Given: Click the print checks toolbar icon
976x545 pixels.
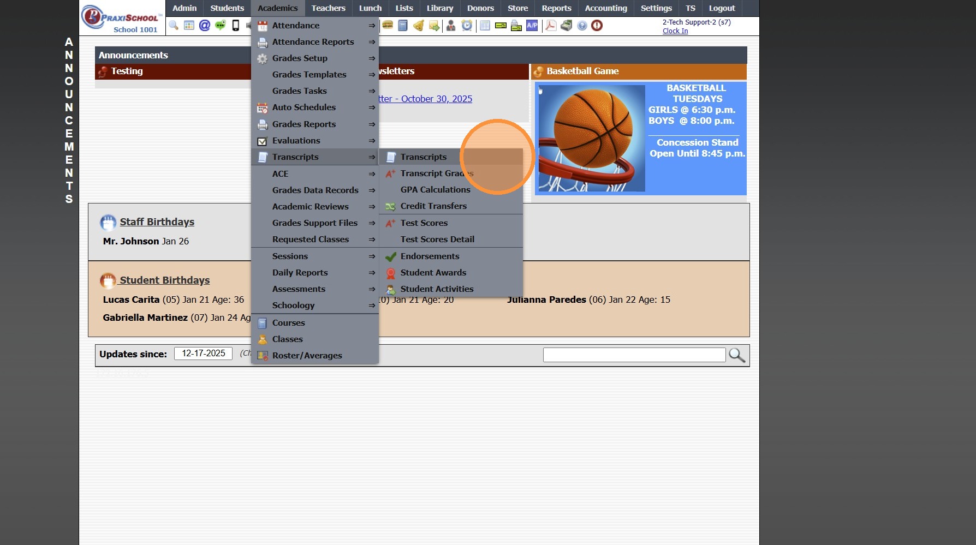Looking at the screenshot, I should coord(516,26).
